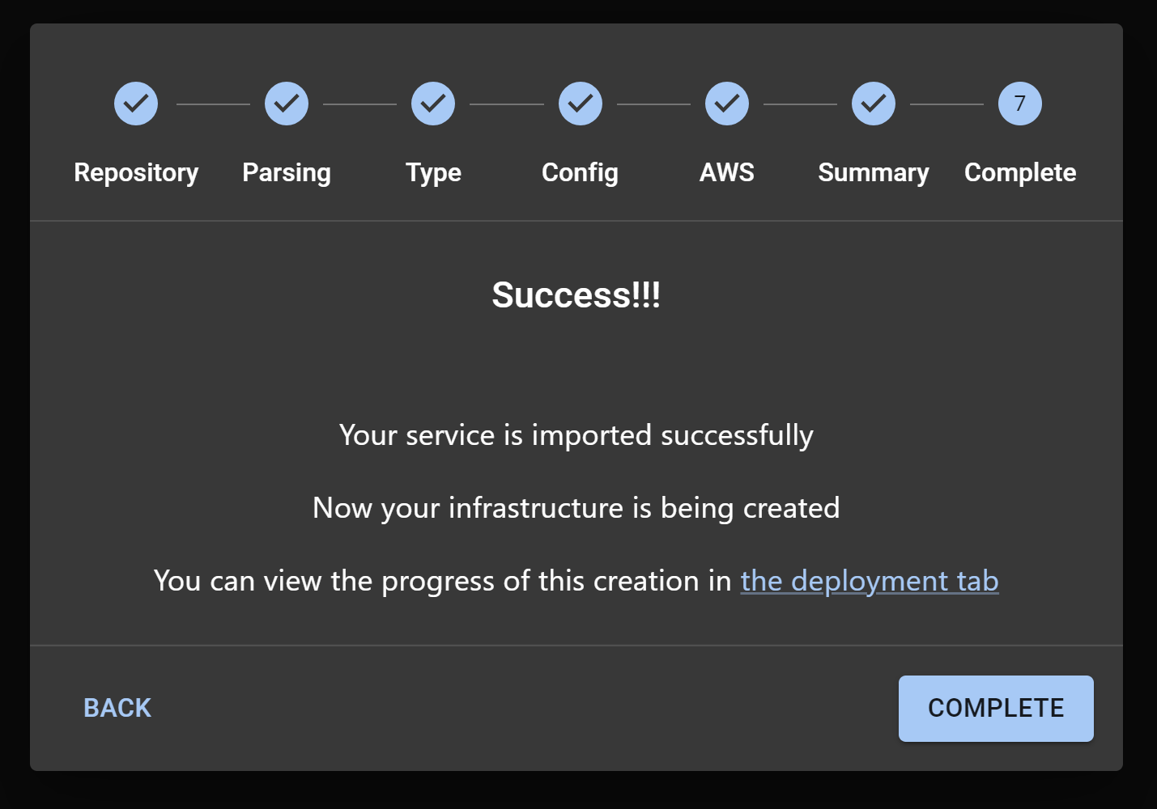Click the Repository step checkmark icon

(x=136, y=104)
